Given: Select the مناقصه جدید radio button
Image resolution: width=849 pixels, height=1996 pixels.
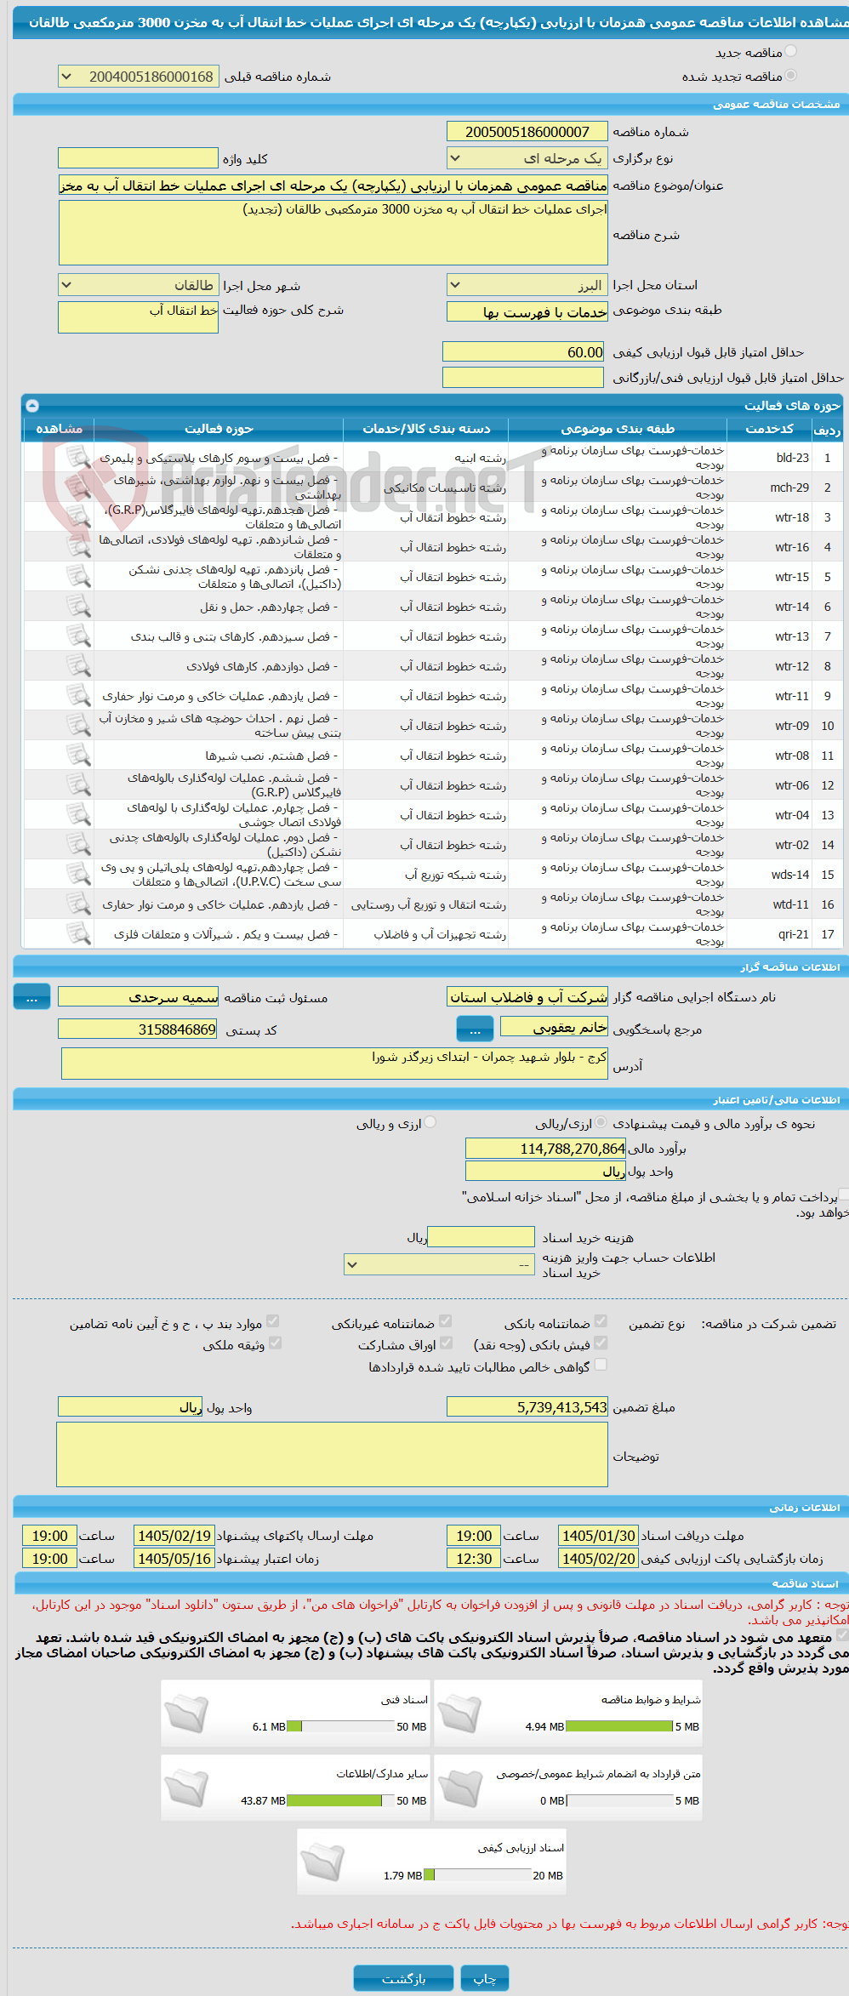Looking at the screenshot, I should click(791, 52).
